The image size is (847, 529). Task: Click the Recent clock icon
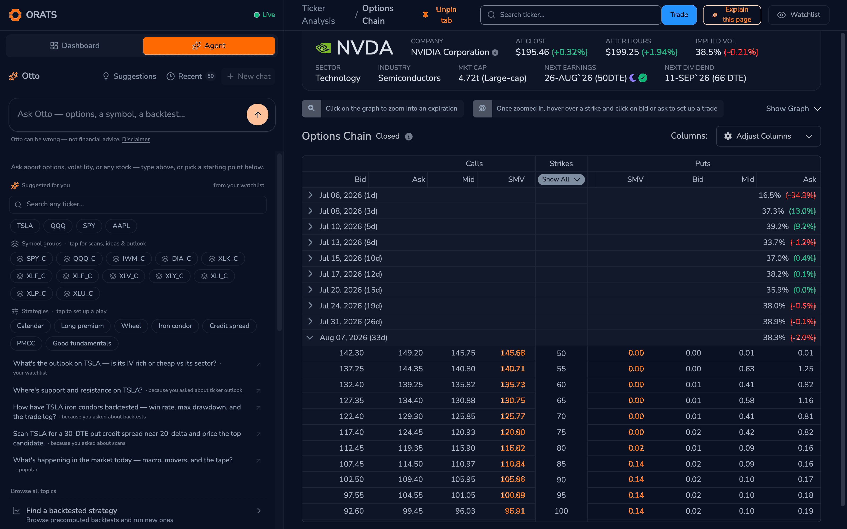tap(170, 76)
